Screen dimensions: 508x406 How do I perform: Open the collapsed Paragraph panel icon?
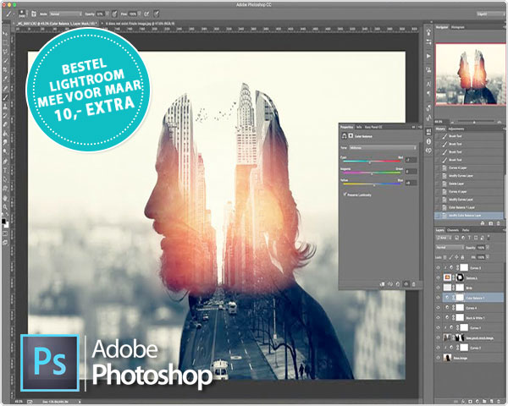click(428, 94)
